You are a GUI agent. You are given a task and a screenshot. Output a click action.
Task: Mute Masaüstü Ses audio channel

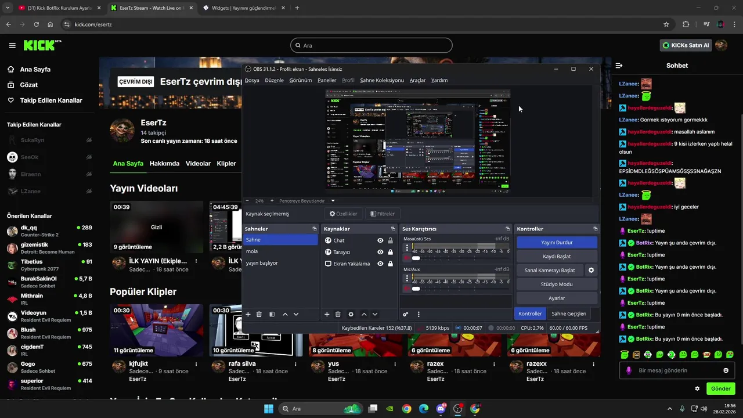click(407, 258)
